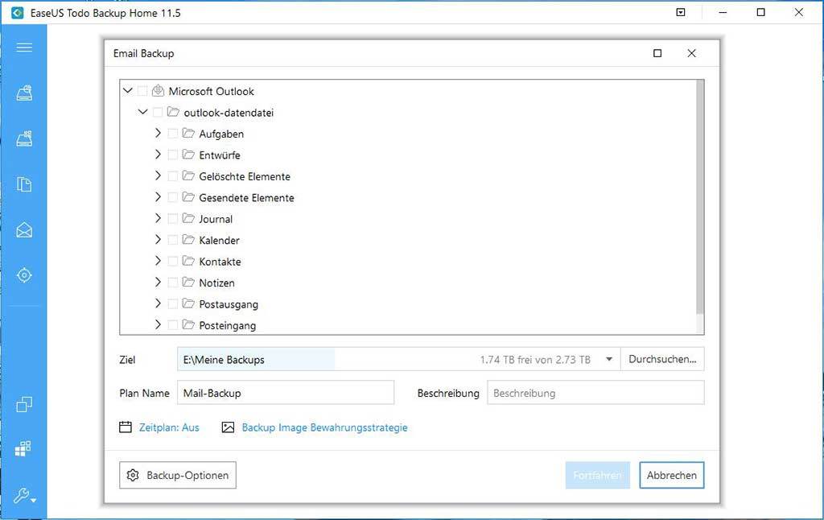Check the Aufgaben checkbox
Viewport: 824px width, 520px height.
[x=172, y=134]
